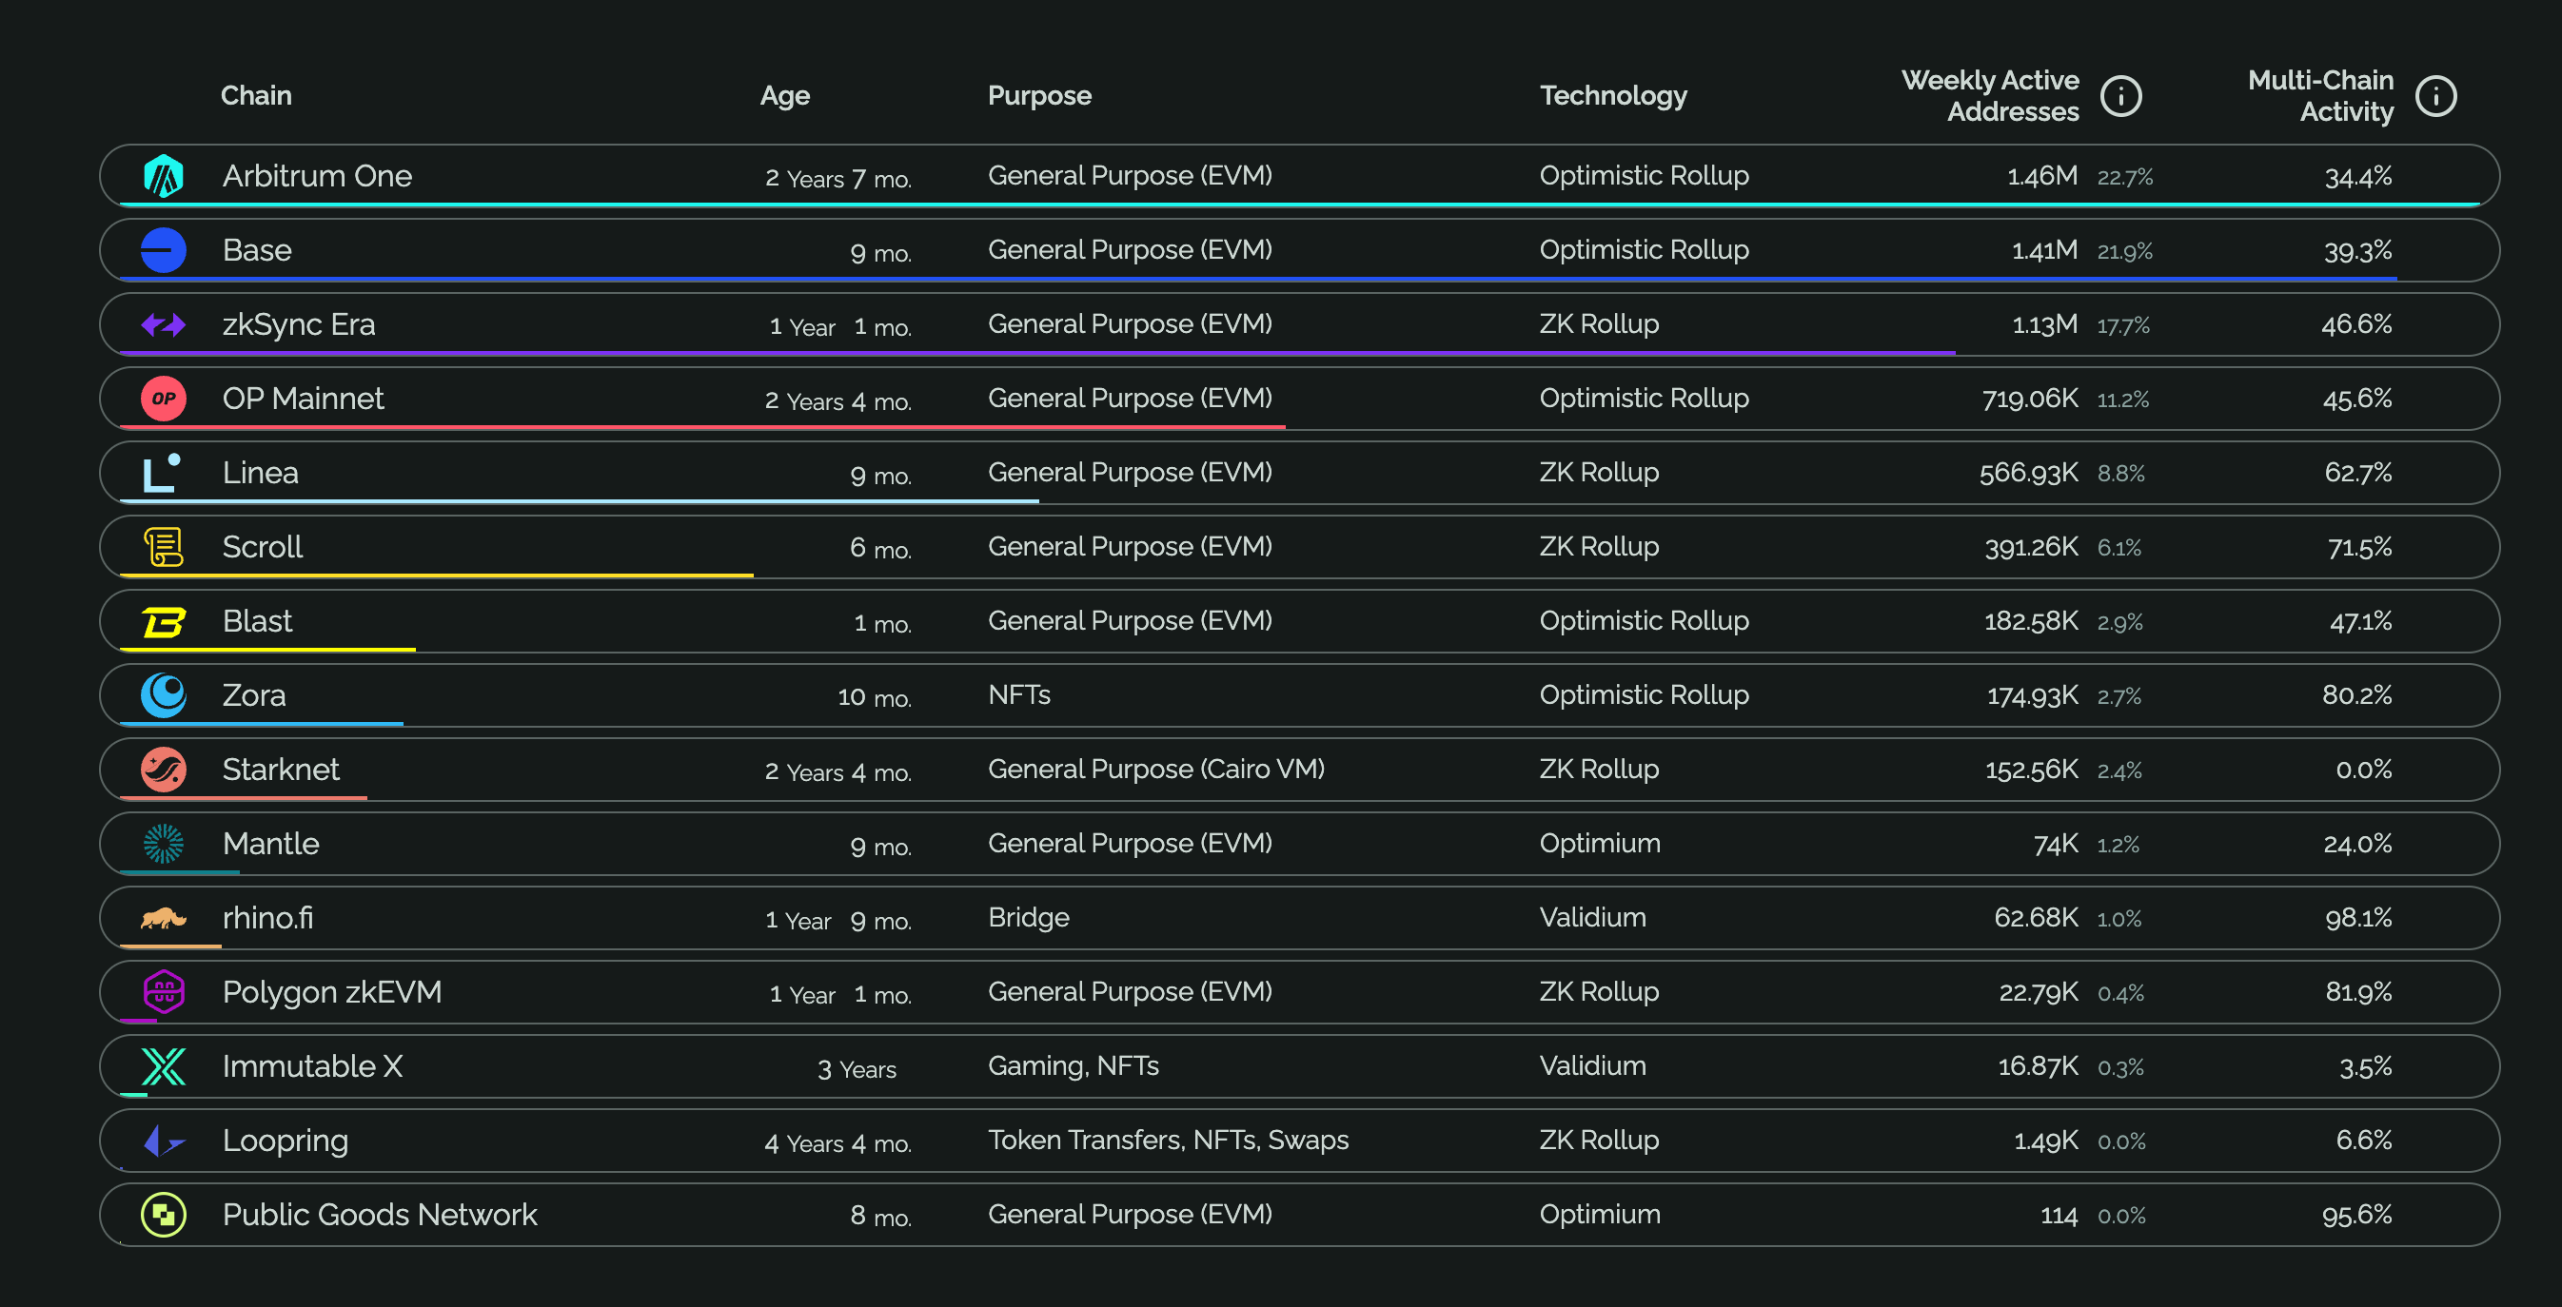Click the Immutable X logo icon
The height and width of the screenshot is (1307, 2562).
163,1066
